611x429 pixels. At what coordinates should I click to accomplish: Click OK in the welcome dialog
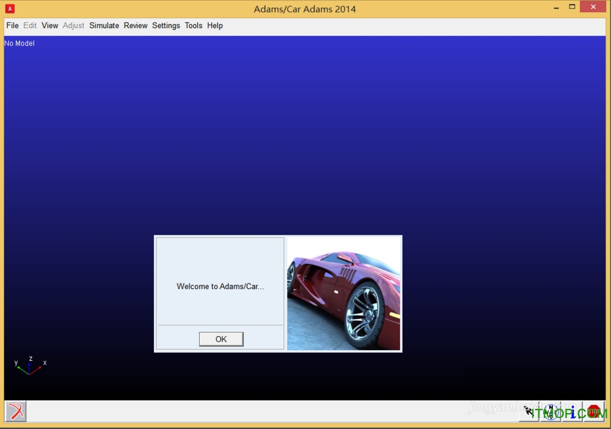[x=221, y=339]
